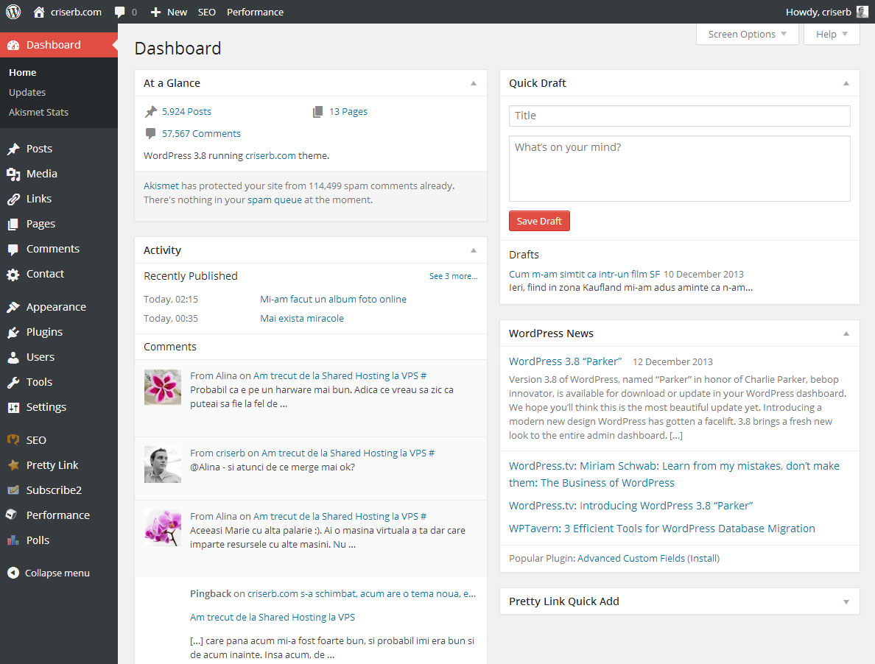Collapse the At a Glance widget
The width and height of the screenshot is (875, 664).
tap(473, 83)
